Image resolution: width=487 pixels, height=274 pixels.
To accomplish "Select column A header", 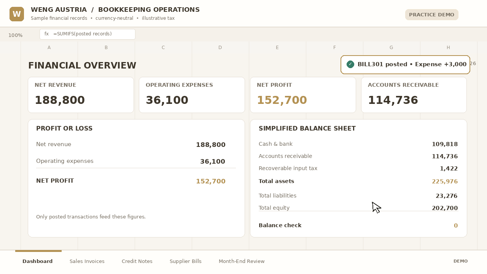I will pyautogui.click(x=49, y=48).
